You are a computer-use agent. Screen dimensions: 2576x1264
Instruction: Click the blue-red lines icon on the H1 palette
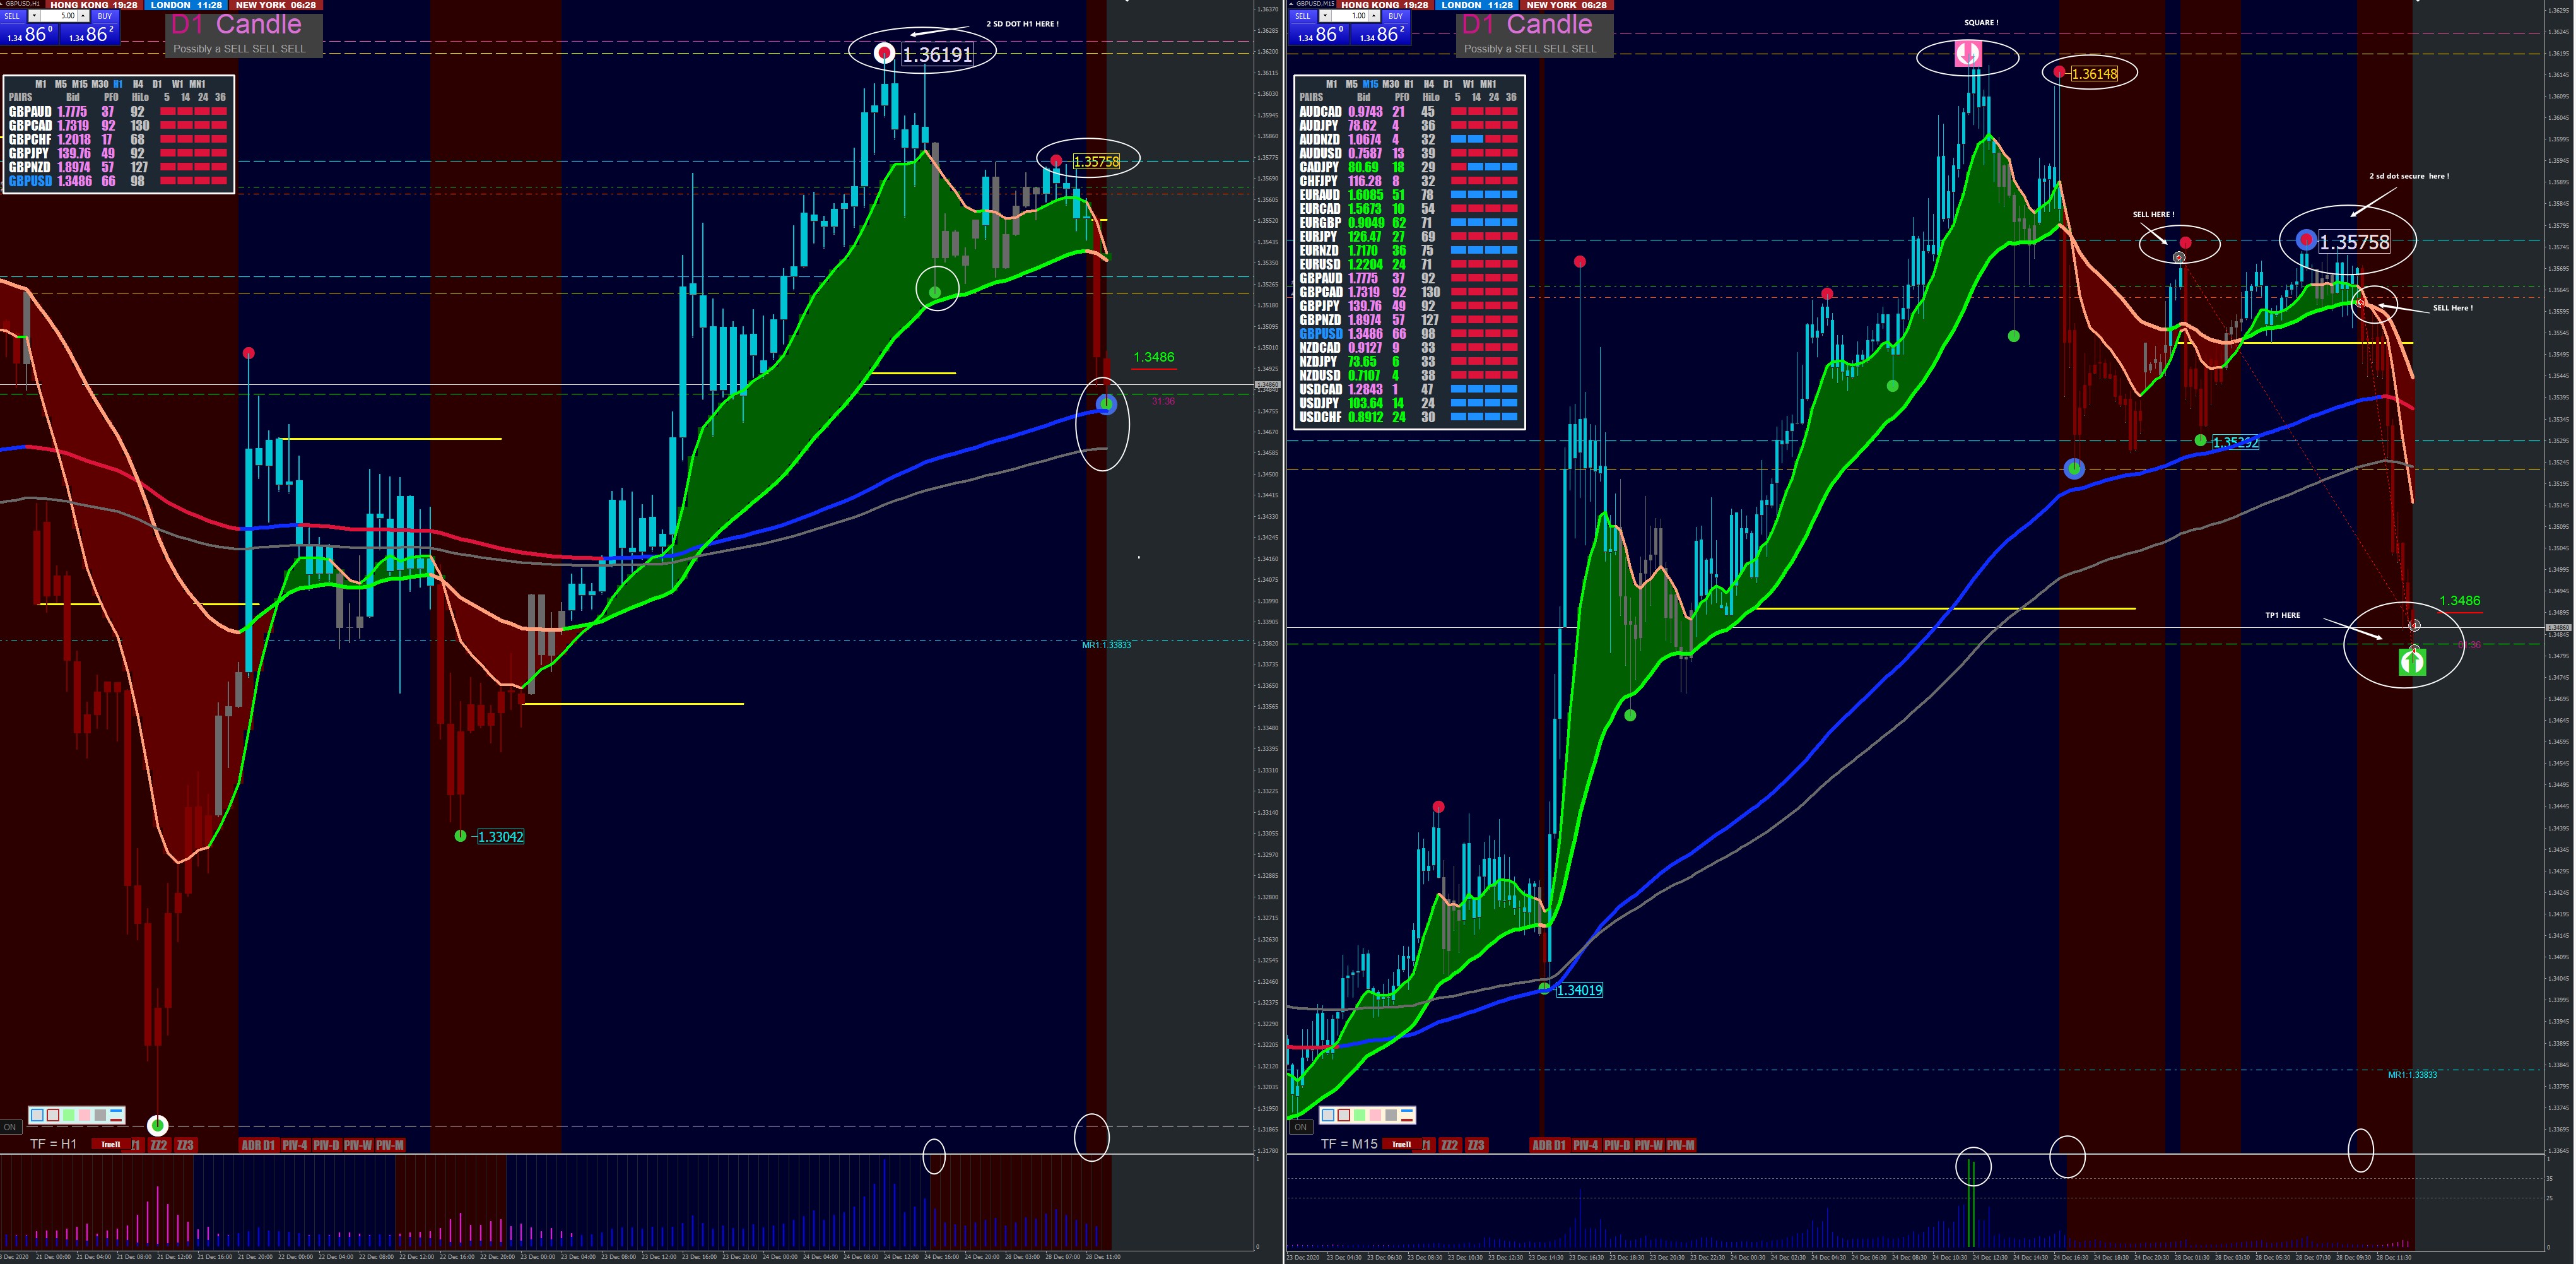(116, 1115)
